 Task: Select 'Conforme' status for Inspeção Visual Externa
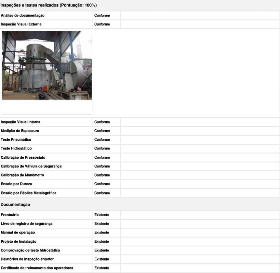102,24
